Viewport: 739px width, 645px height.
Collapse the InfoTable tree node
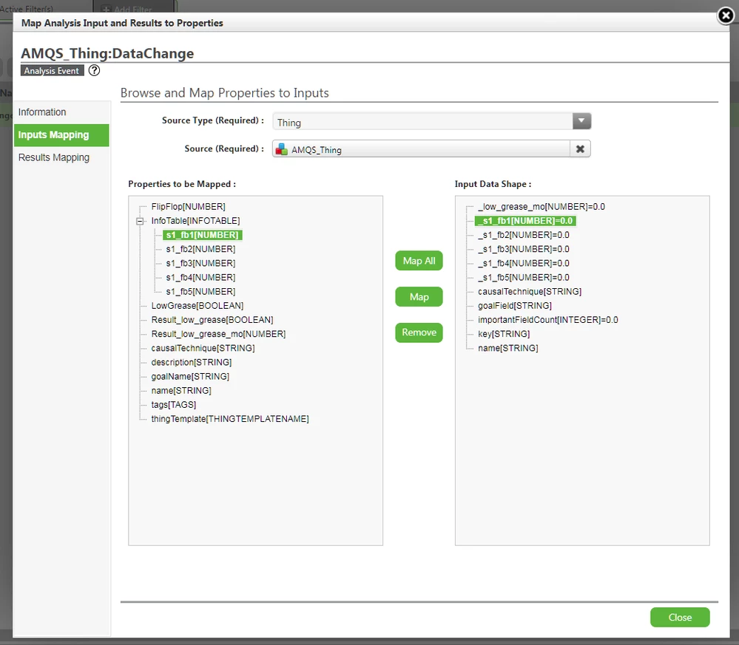pos(140,221)
